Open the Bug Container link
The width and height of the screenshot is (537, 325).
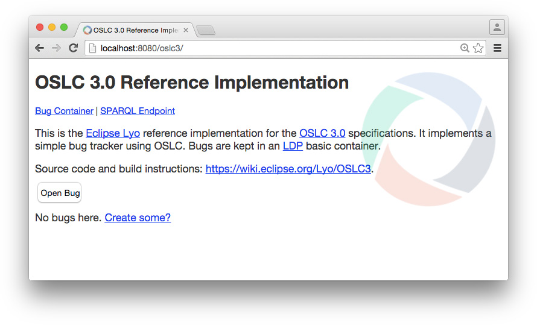64,111
